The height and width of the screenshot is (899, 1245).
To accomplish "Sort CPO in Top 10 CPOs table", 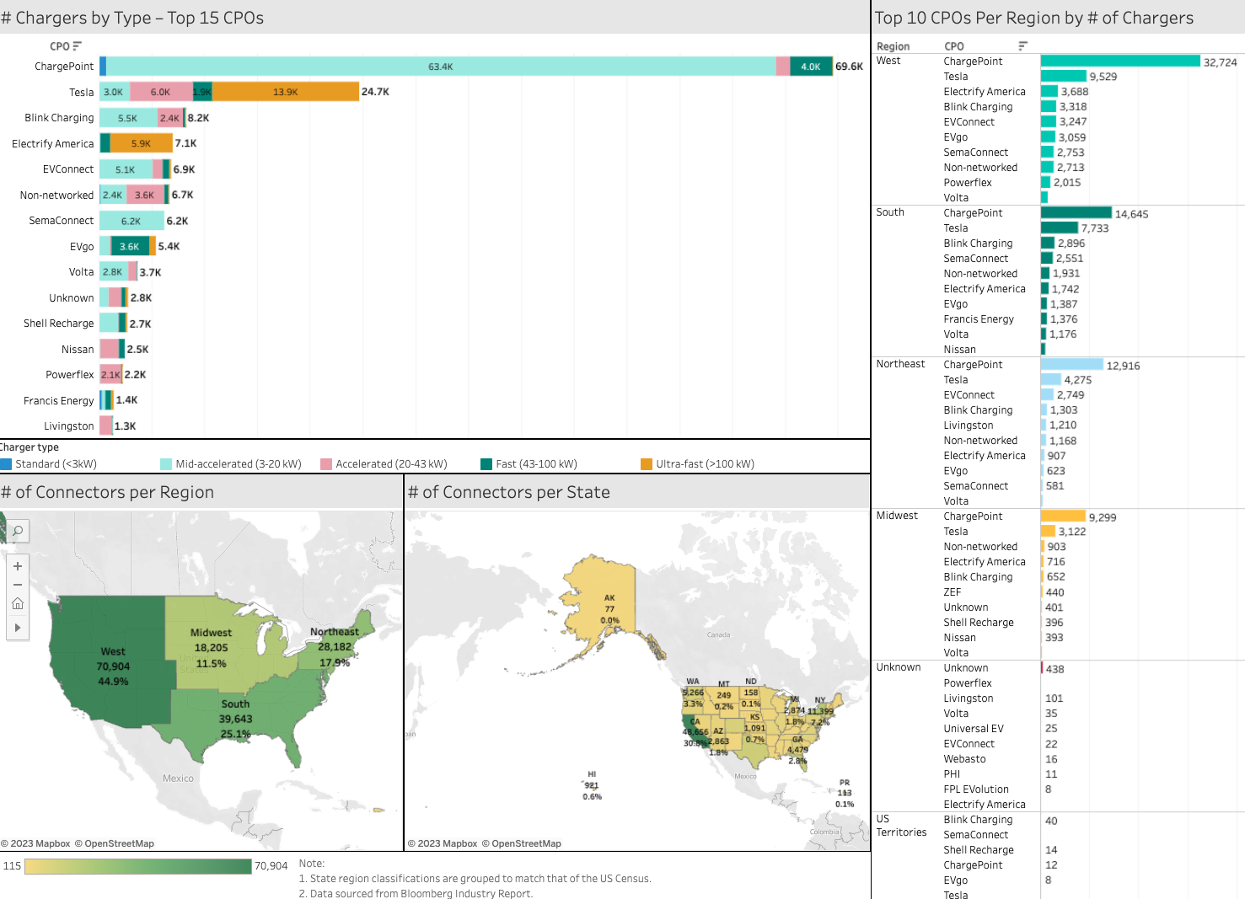I will tap(1022, 46).
